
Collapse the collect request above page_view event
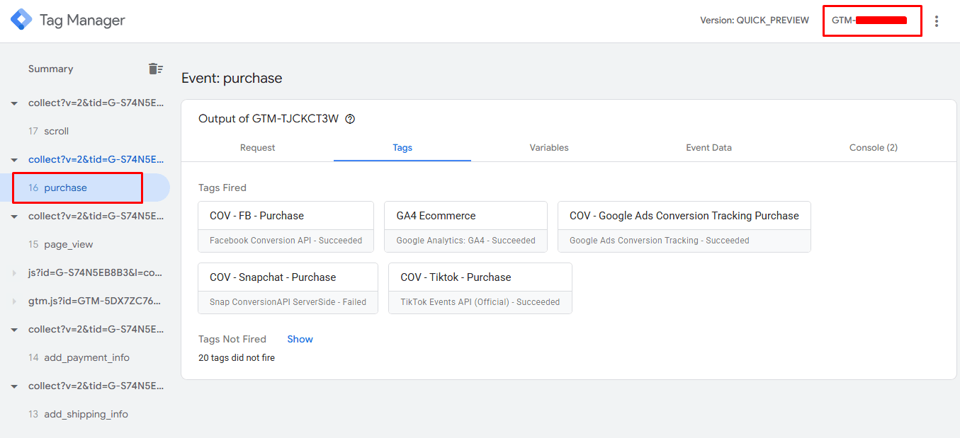(14, 217)
